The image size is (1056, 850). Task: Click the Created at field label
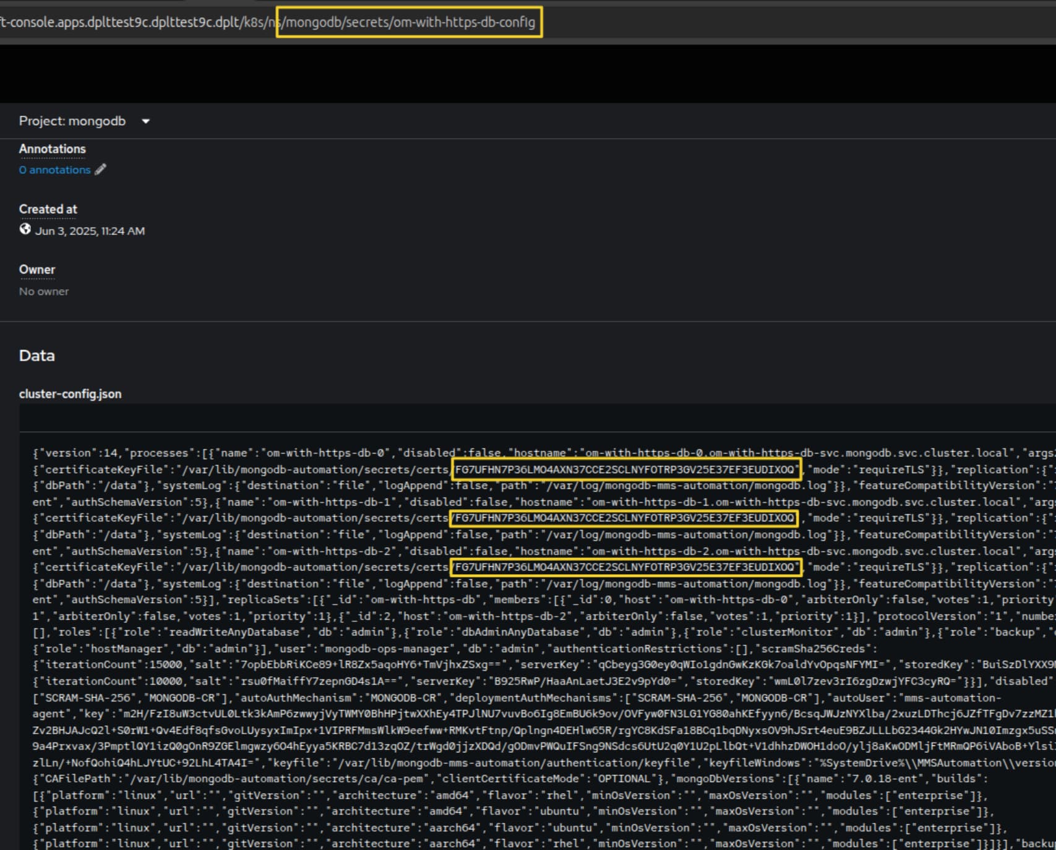[x=48, y=209]
